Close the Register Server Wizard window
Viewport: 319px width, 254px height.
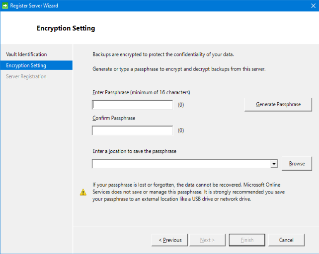click(x=307, y=6)
